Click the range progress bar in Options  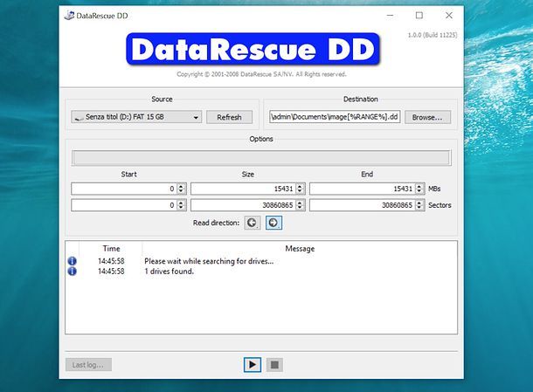click(x=261, y=158)
